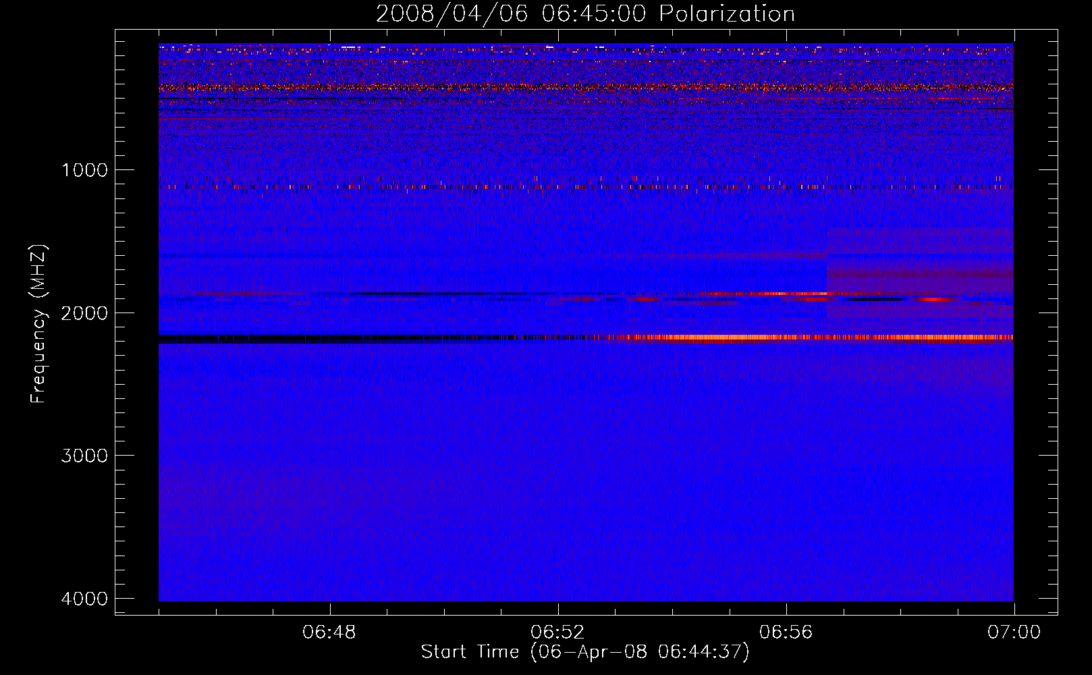Click the 06:52 time tick label

(557, 632)
